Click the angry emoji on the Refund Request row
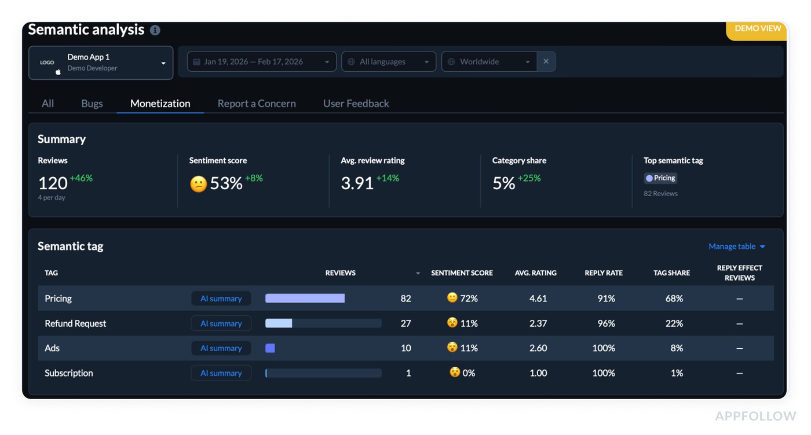This screenshot has height=435, width=811. (452, 322)
